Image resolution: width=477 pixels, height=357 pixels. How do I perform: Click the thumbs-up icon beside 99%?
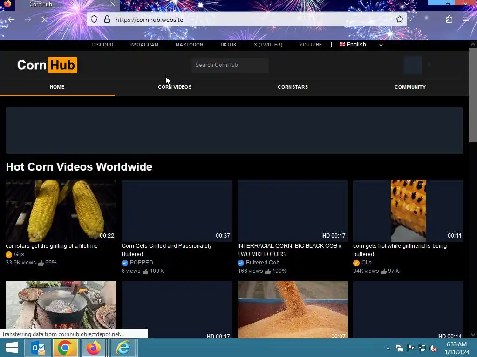coord(41,263)
